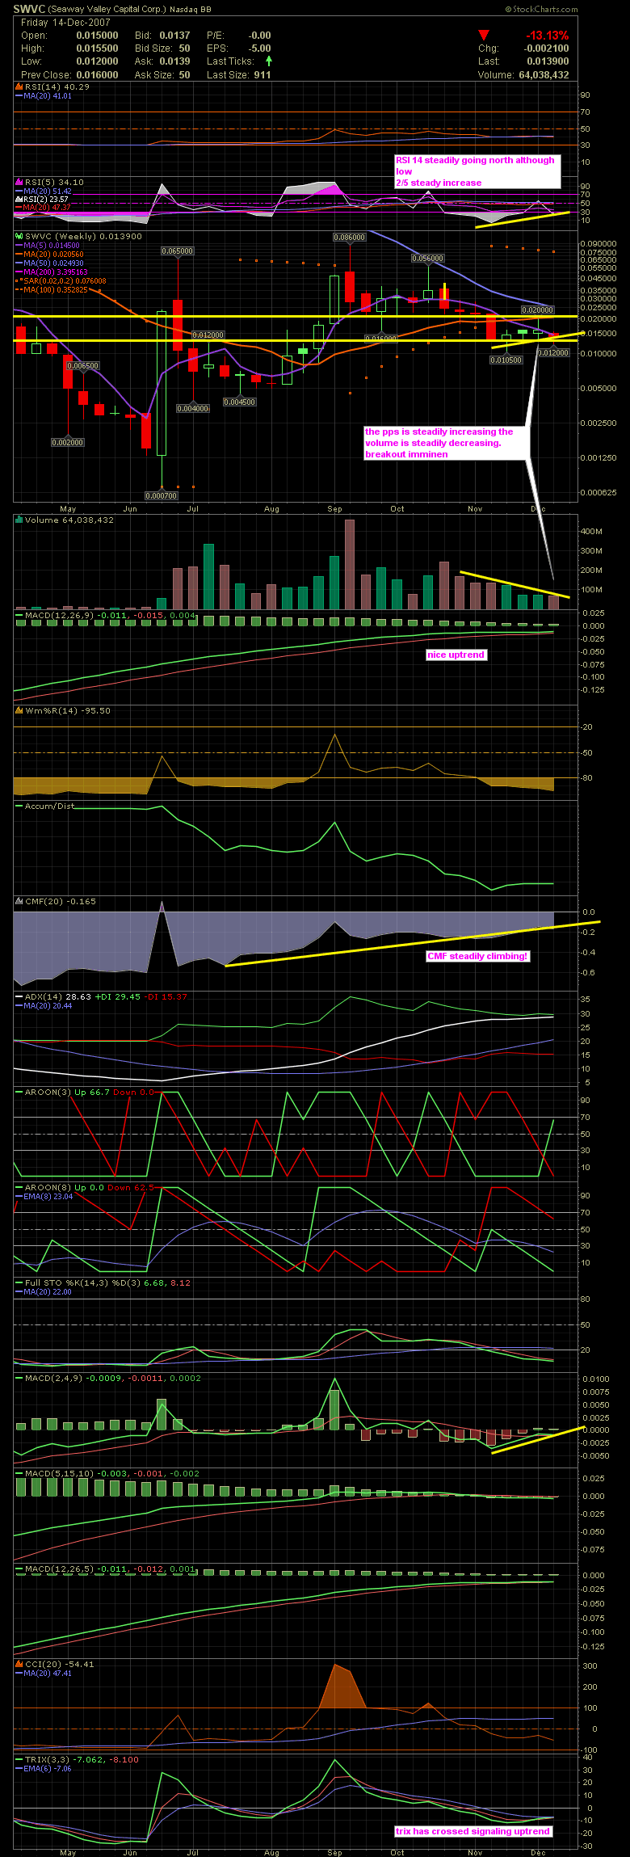Click the CCI(20) legend icon
Screen dimensions: 630x1857
pos(19,1664)
